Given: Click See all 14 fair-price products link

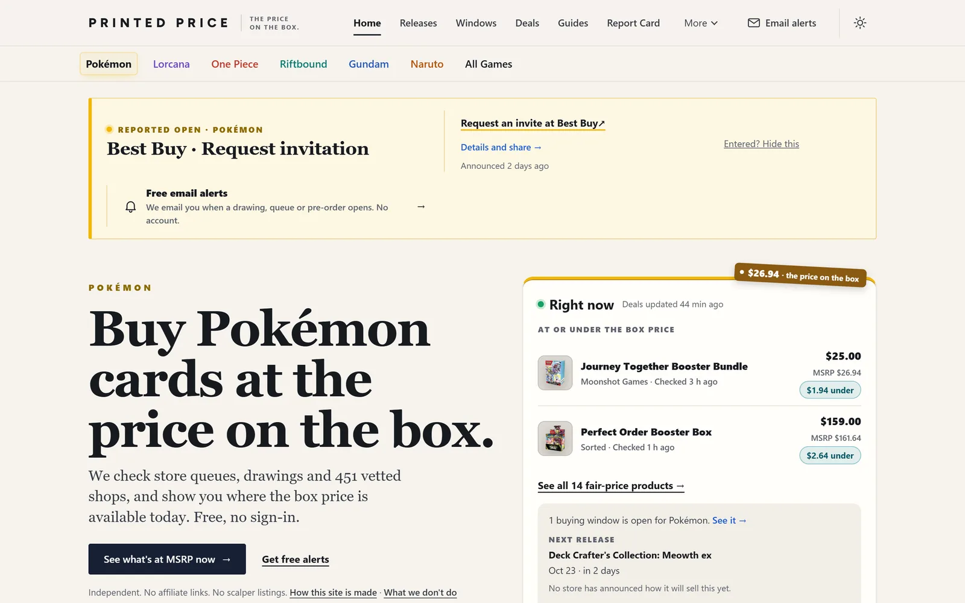Looking at the screenshot, I should click(x=611, y=485).
